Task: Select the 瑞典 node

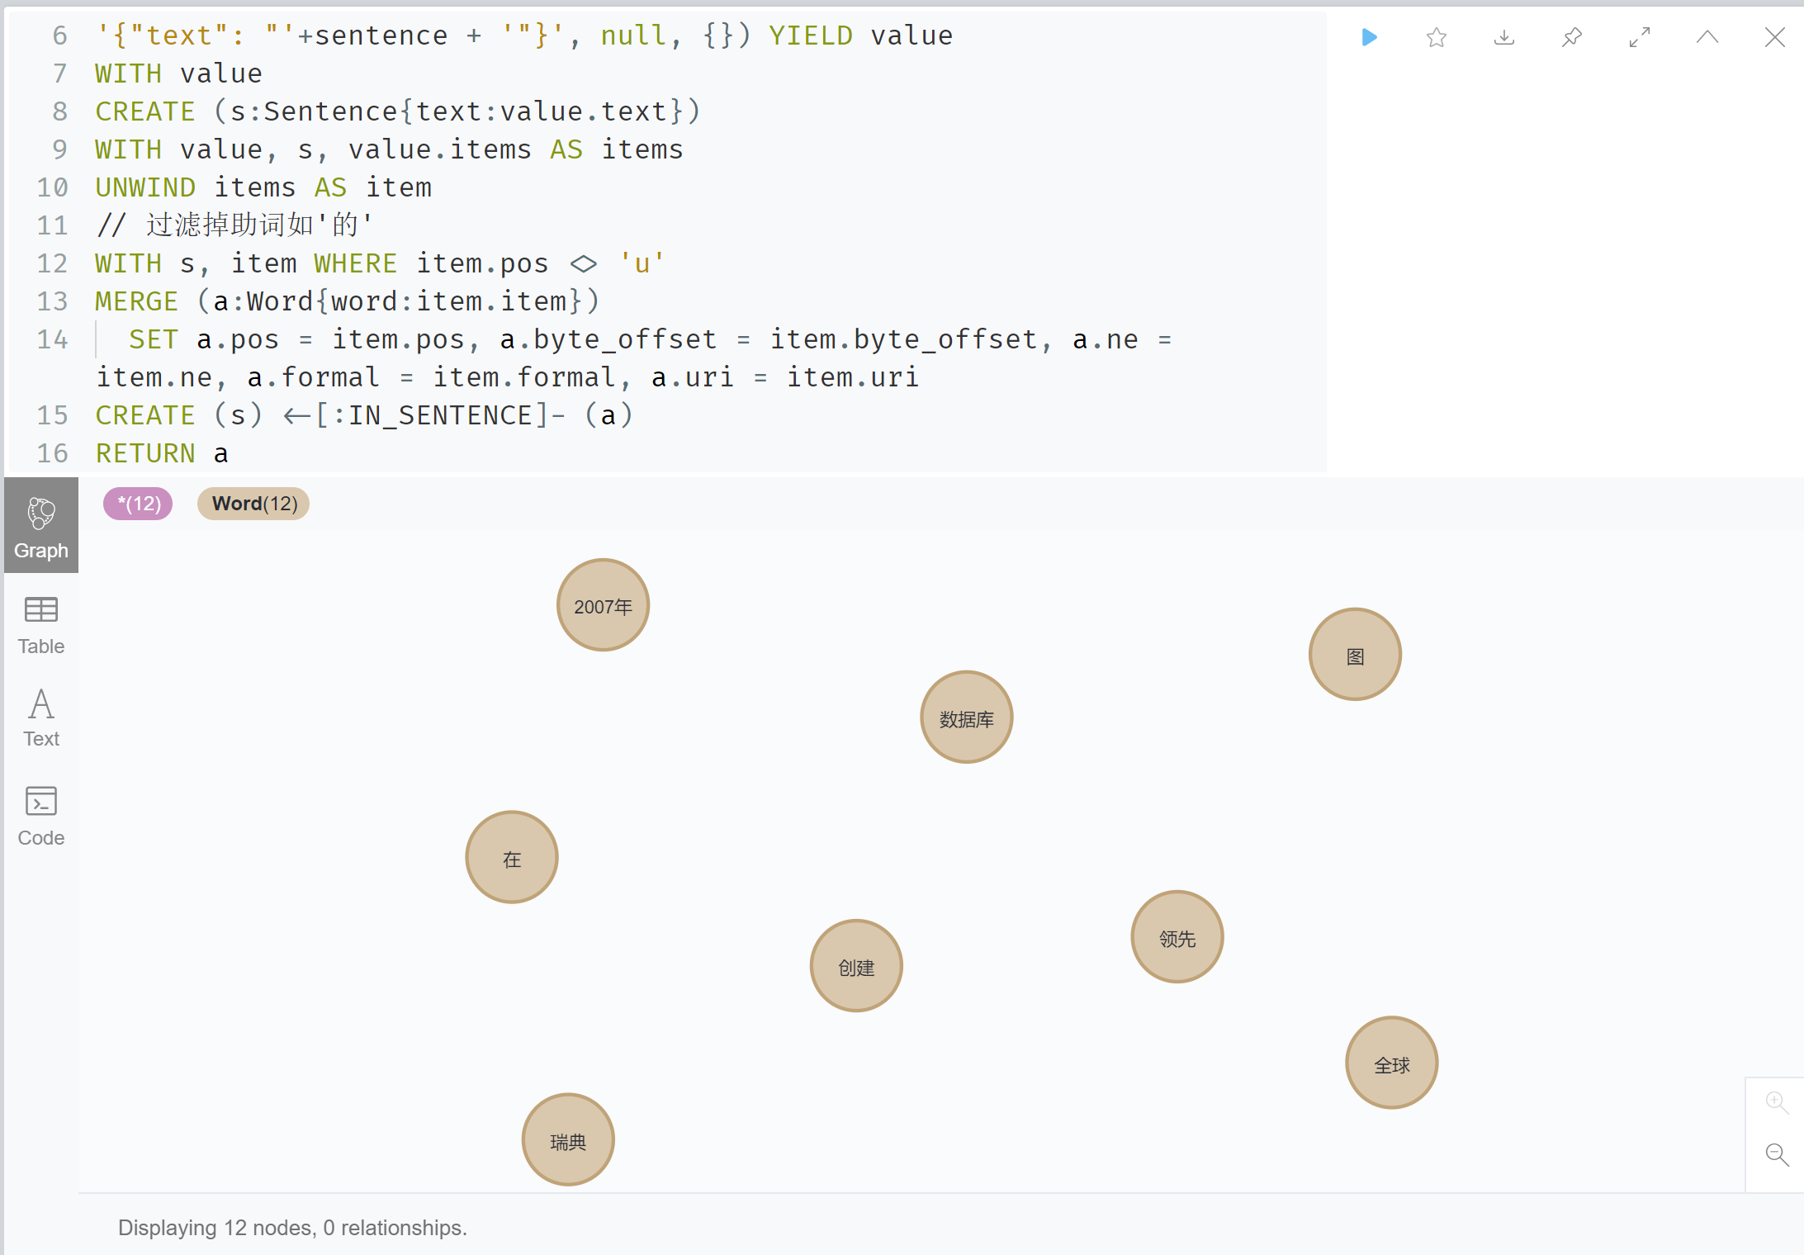Action: 567,1139
